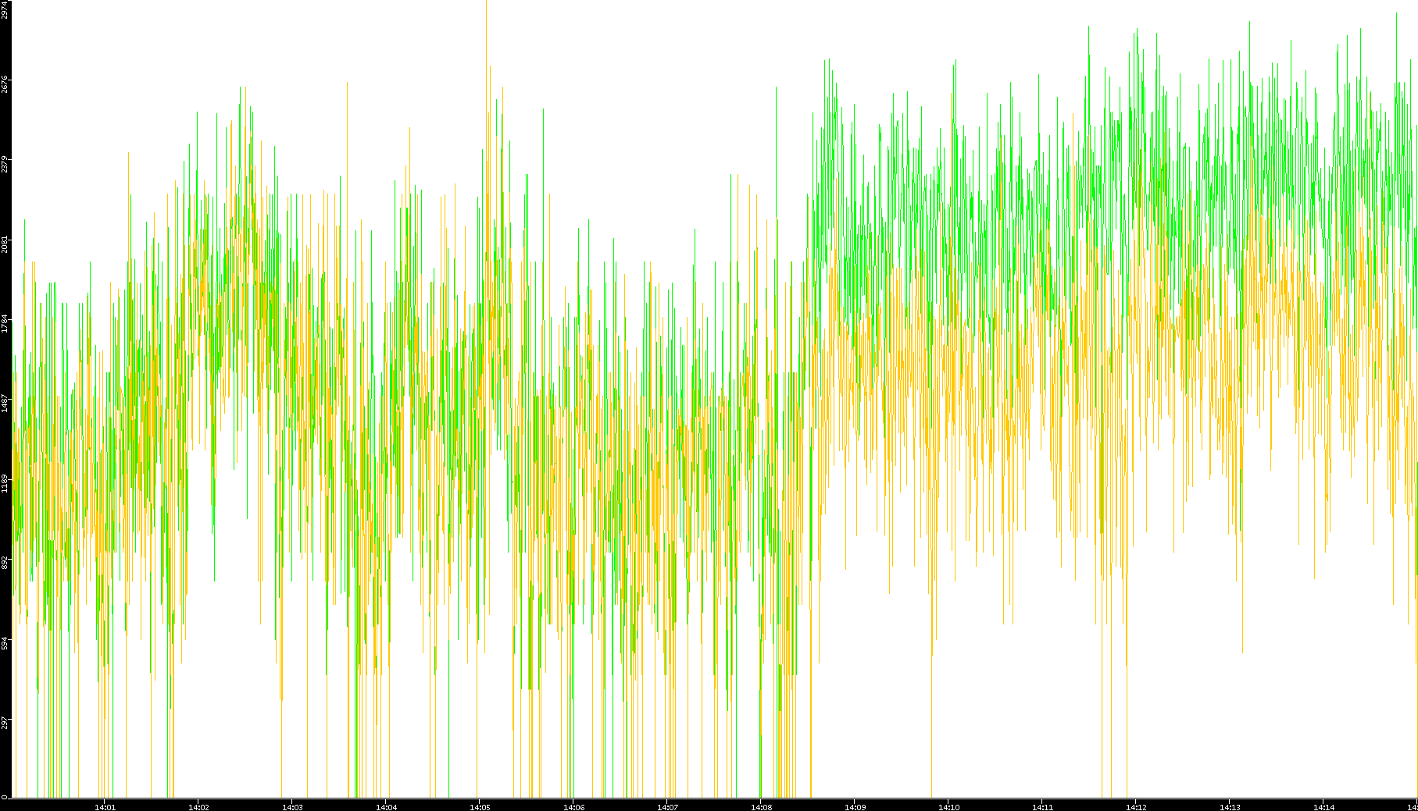Select the 14:06 label on the x-axis
The image size is (1418, 811).
coord(573,807)
